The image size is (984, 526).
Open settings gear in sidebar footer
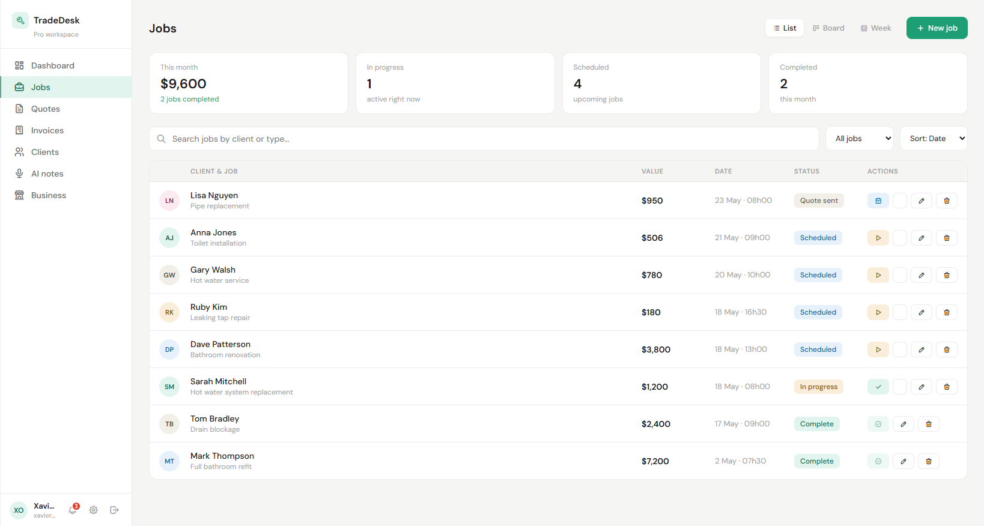[94, 510]
